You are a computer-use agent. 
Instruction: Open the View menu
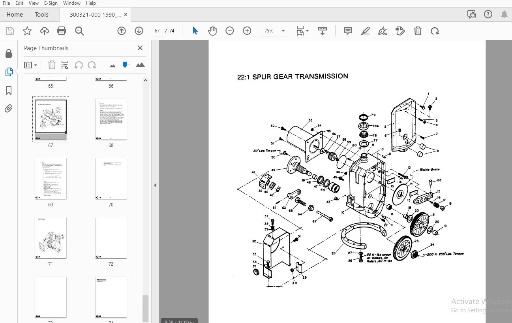pos(34,3)
